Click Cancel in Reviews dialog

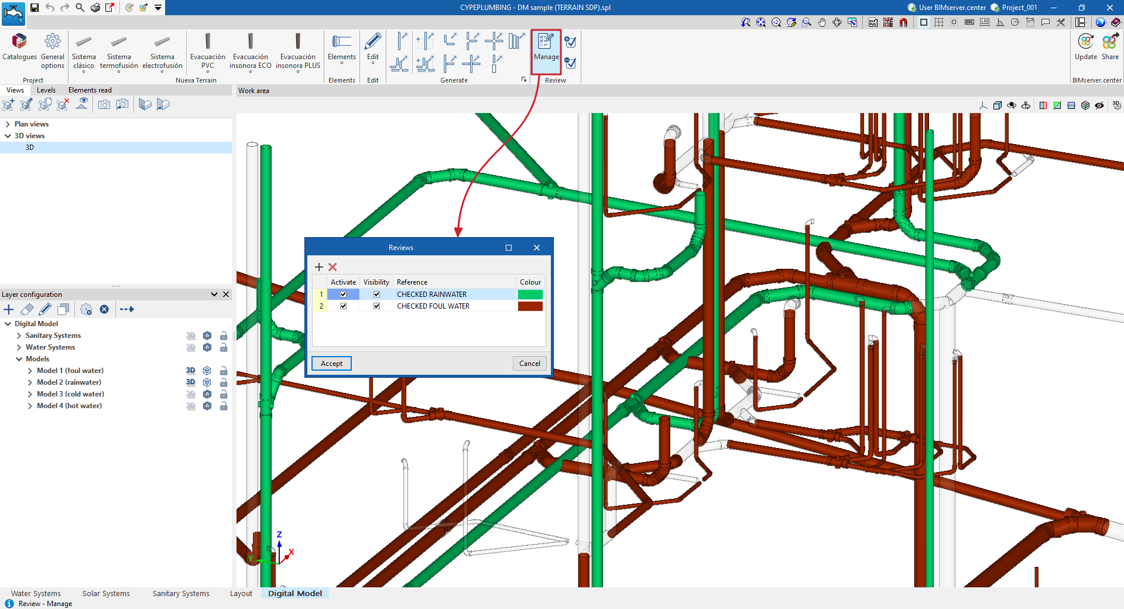[x=529, y=364]
